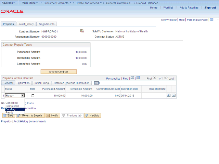The image size is (219, 164).
Task: Select the Utilization grid tab
Action: pos(24,83)
